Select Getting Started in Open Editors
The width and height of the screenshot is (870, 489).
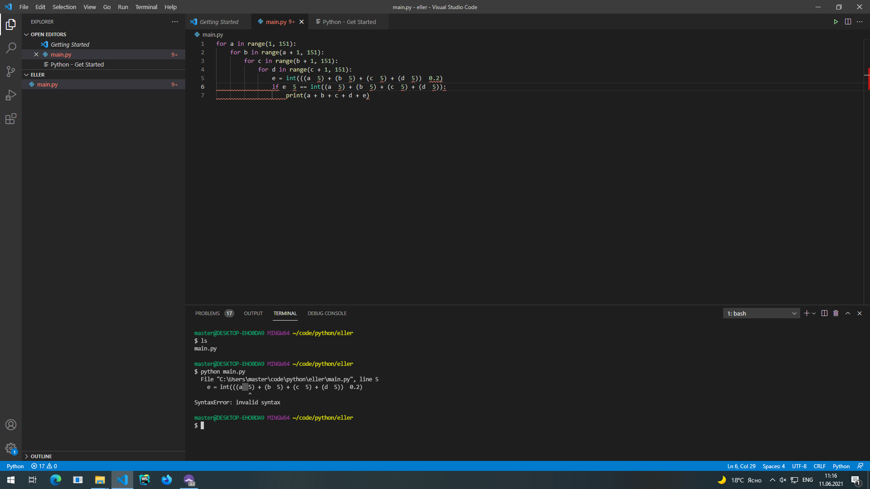[103, 44]
